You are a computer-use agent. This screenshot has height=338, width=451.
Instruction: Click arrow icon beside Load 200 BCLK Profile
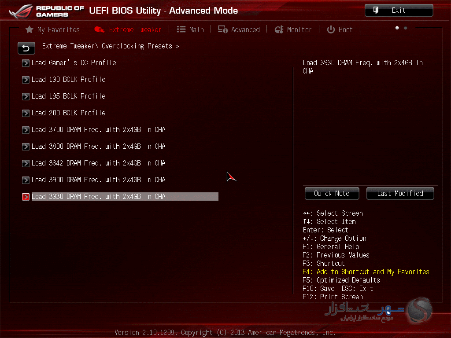tap(26, 113)
